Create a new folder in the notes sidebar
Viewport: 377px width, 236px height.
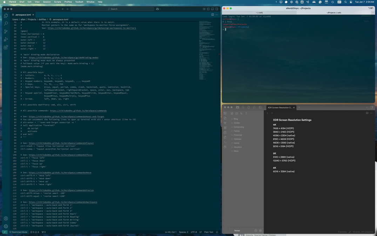pyautogui.click(x=237, y=113)
